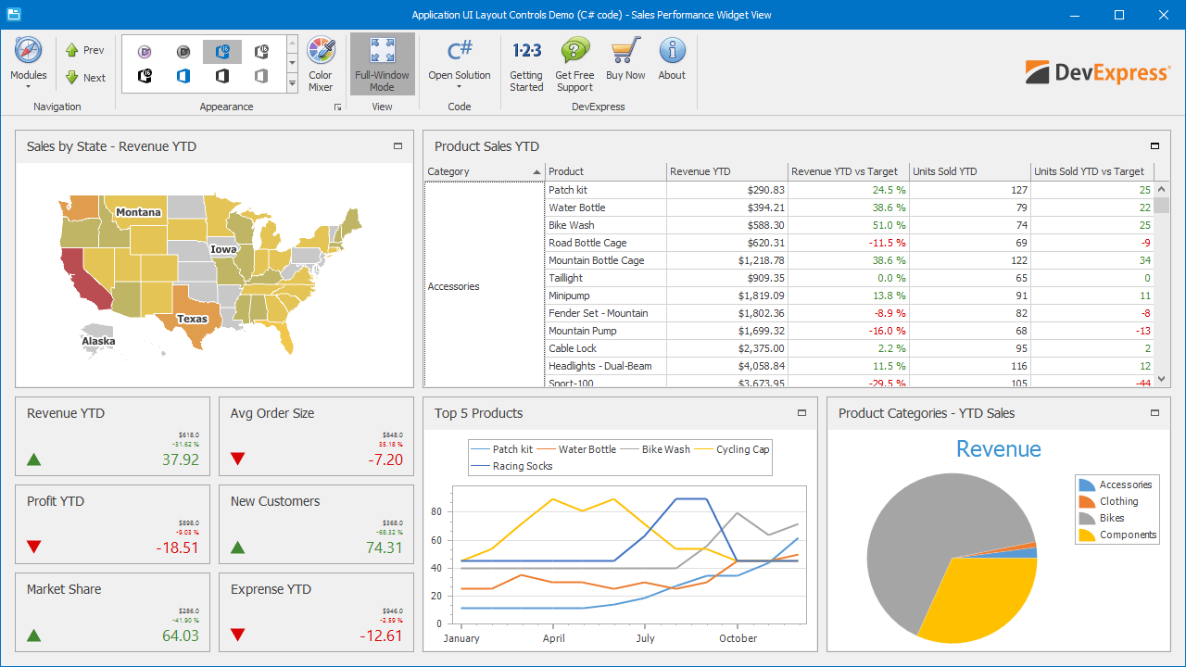Open Appearance group dialog launcher
The image size is (1186, 667).
click(x=337, y=108)
